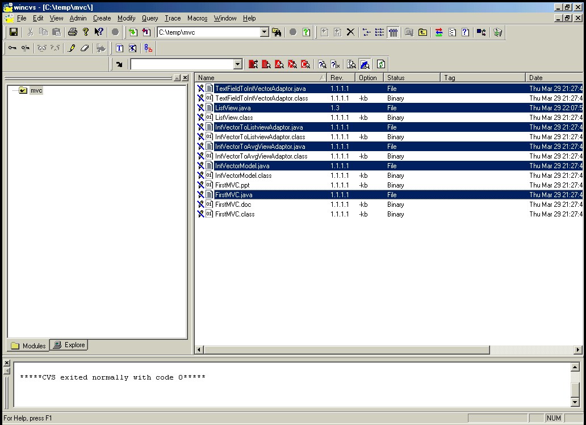Open the Admin menu

tap(78, 18)
